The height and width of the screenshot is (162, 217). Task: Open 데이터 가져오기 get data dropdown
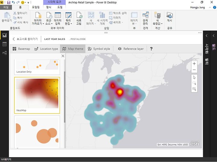38,18
